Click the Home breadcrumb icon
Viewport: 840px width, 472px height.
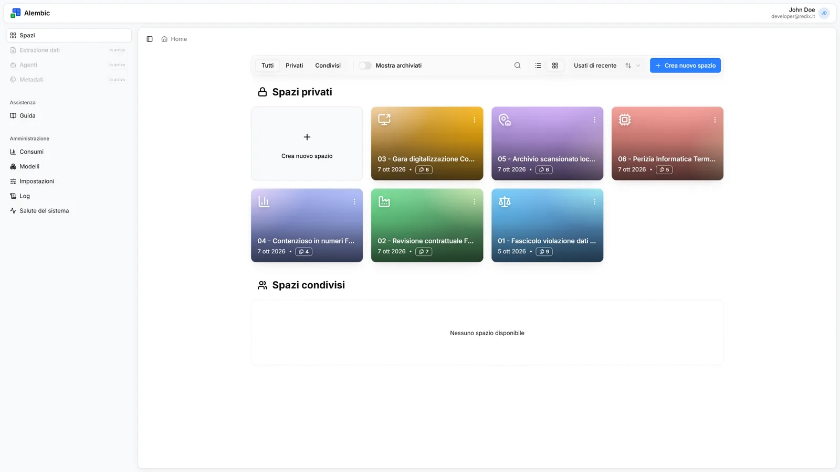coord(164,39)
